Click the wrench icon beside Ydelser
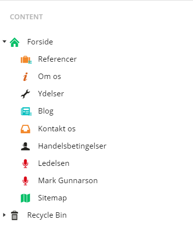 (x=25, y=94)
